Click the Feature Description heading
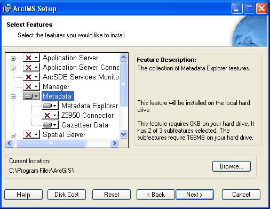The image size is (270, 209). [x=166, y=60]
